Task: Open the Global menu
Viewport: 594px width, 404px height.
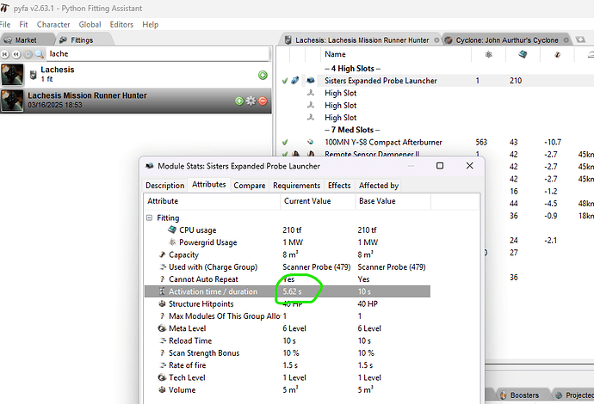Action: 90,25
